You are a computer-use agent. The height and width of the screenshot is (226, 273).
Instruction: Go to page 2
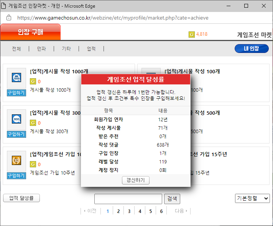[118, 211]
